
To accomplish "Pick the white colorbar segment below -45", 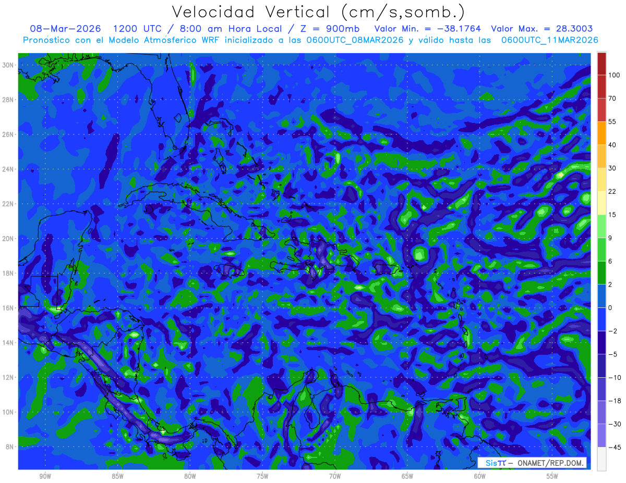I will tap(601, 459).
